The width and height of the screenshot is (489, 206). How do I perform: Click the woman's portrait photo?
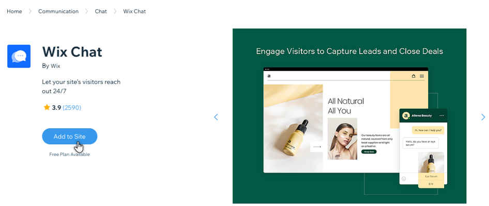tap(342, 139)
